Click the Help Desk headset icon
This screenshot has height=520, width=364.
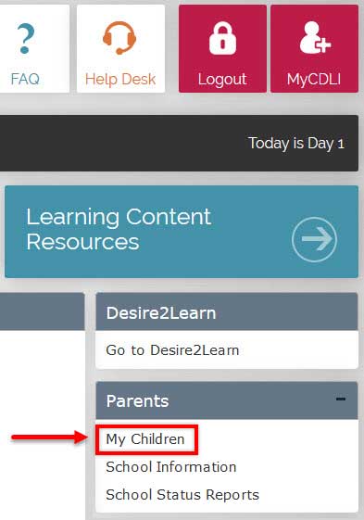point(119,38)
